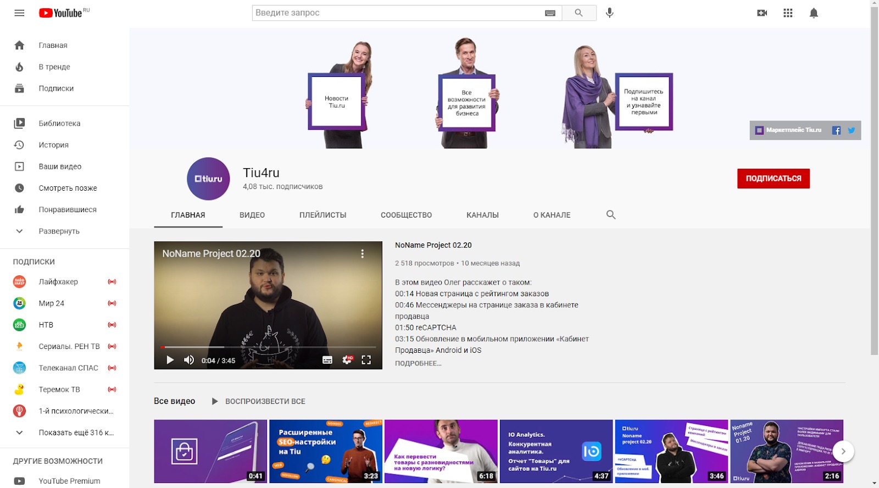Viewport: 879px width, 488px height.
Task: Mute the video player volume
Action: [189, 360]
